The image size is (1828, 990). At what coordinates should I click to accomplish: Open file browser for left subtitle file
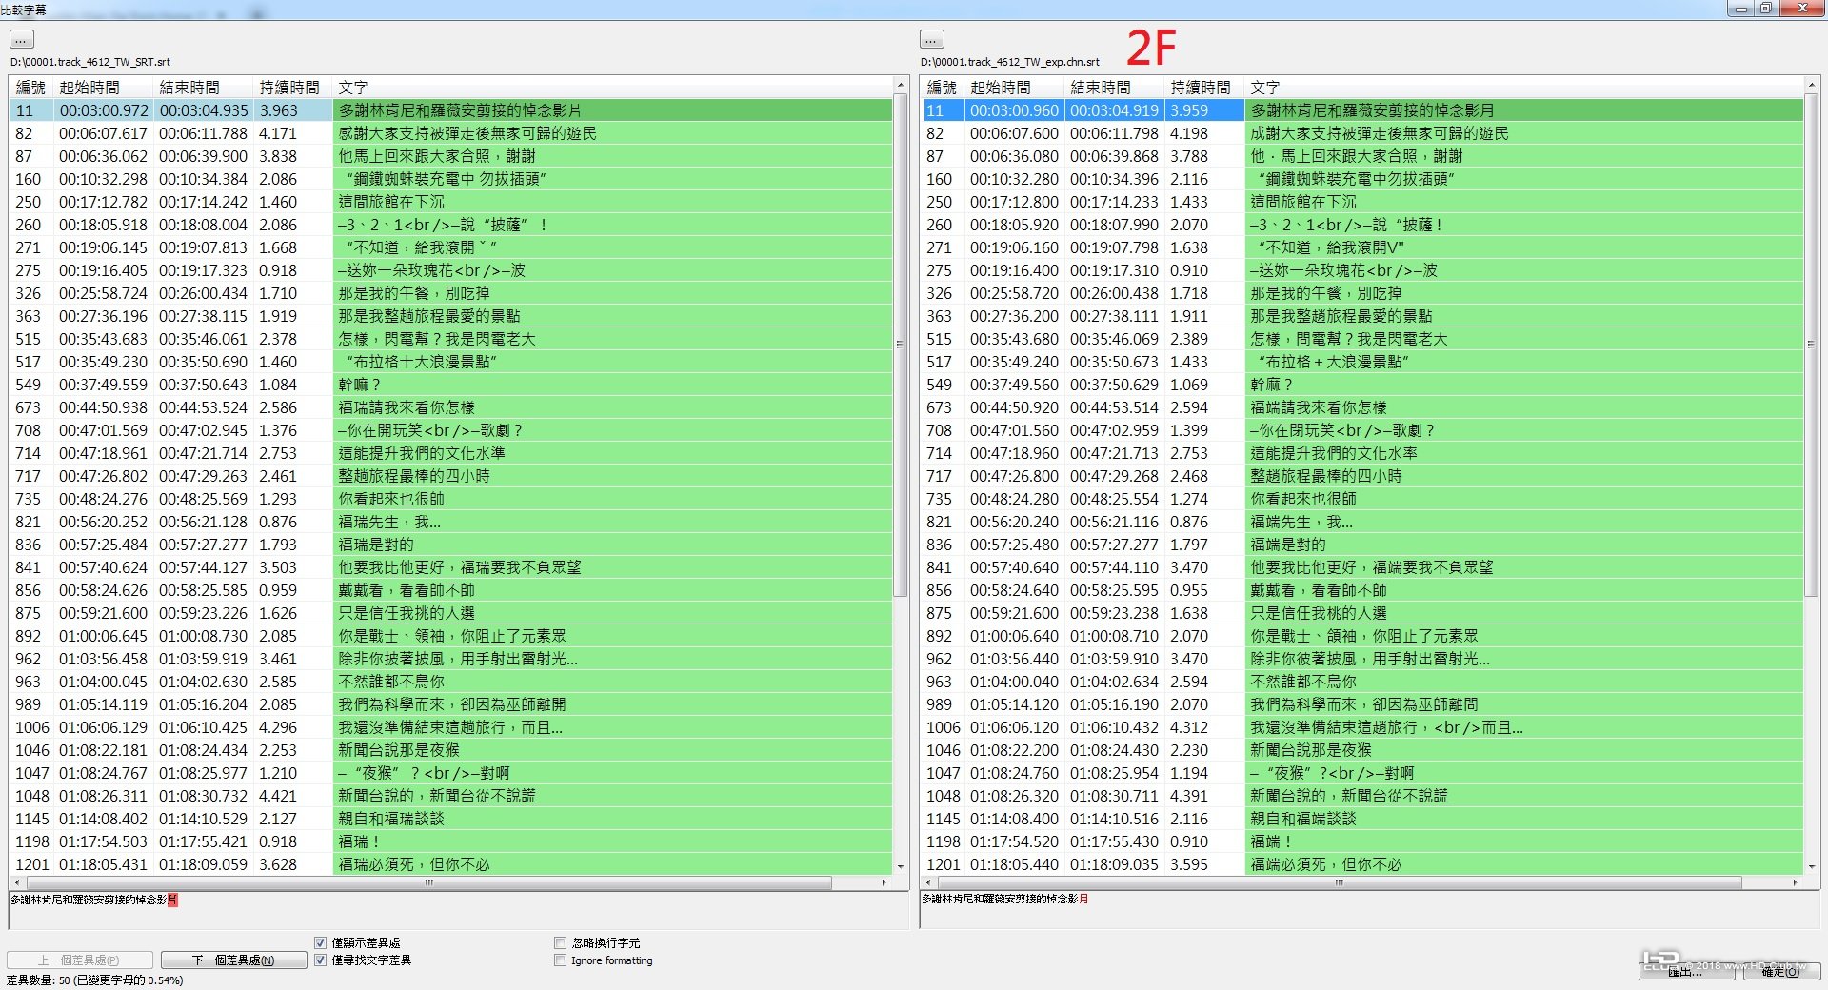[22, 39]
